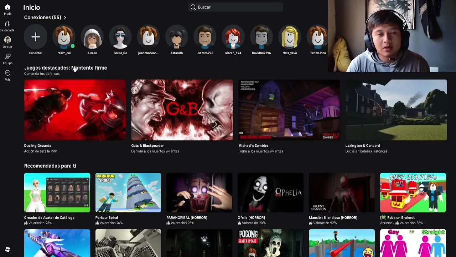Click the Parkour Spiral title text
The height and width of the screenshot is (257, 456).
107,218
